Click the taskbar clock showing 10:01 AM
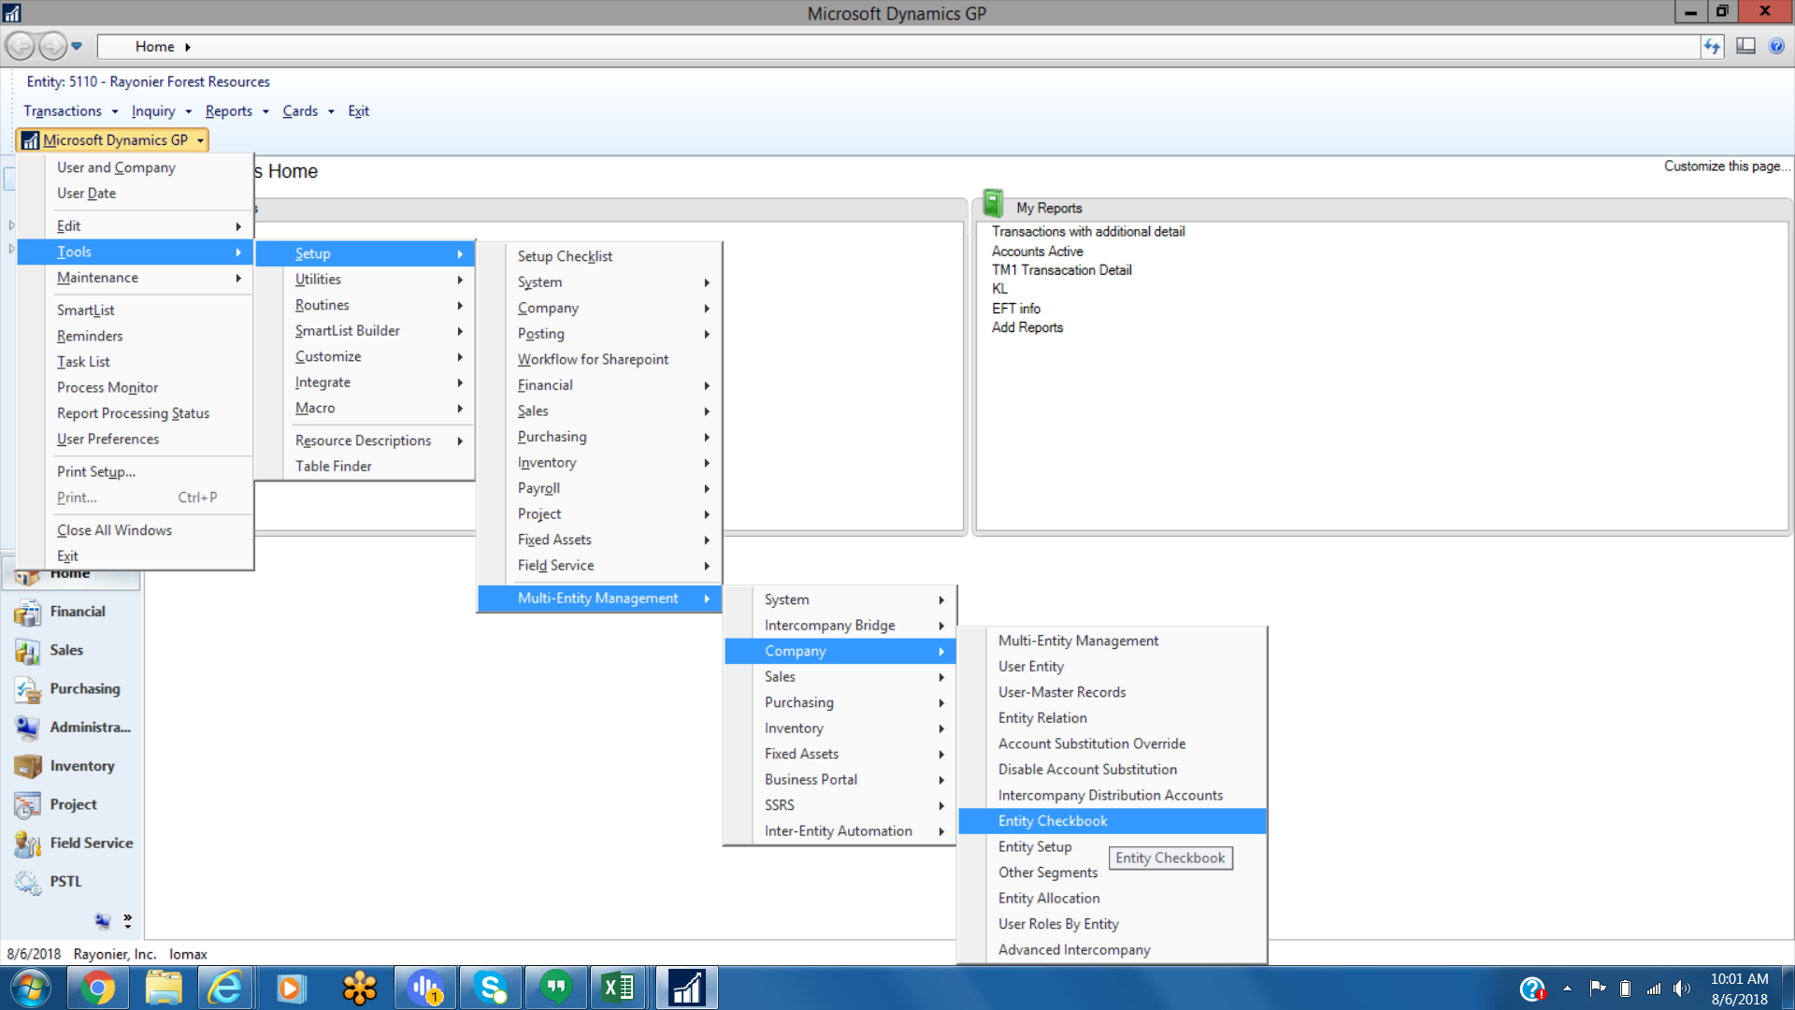This screenshot has width=1795, height=1010. tap(1739, 979)
